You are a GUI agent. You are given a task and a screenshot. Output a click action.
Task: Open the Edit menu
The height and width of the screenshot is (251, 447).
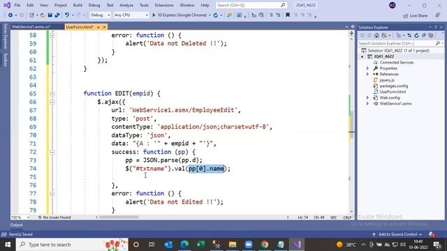(x=30, y=5)
